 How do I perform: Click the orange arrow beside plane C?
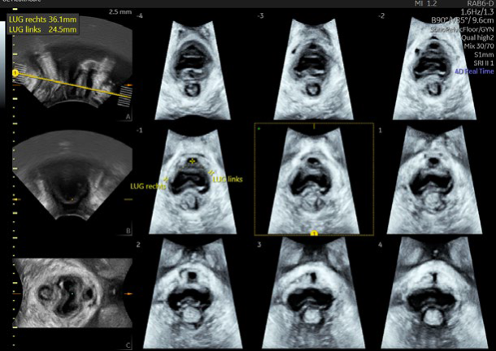tap(128, 290)
